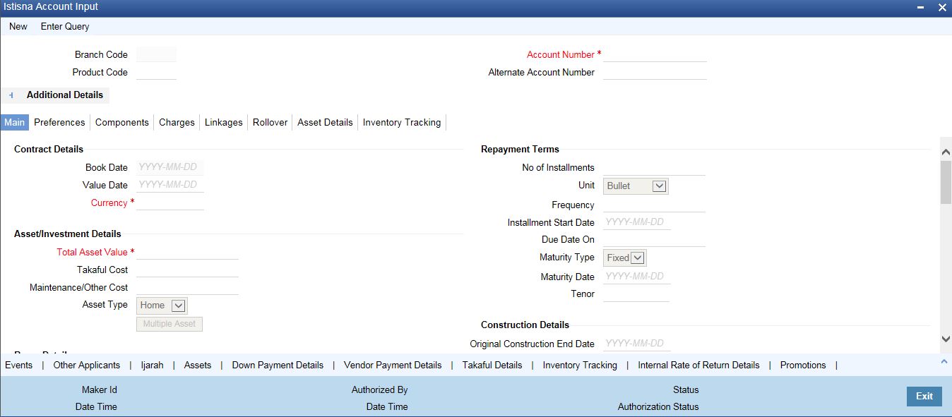Open the Asset Type dropdown
Image resolution: width=952 pixels, height=417 pixels.
pos(162,306)
